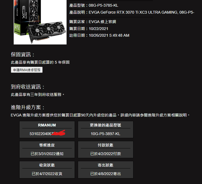Click the RMANUM header cell
Screen dimensions: 202x184
click(47, 125)
